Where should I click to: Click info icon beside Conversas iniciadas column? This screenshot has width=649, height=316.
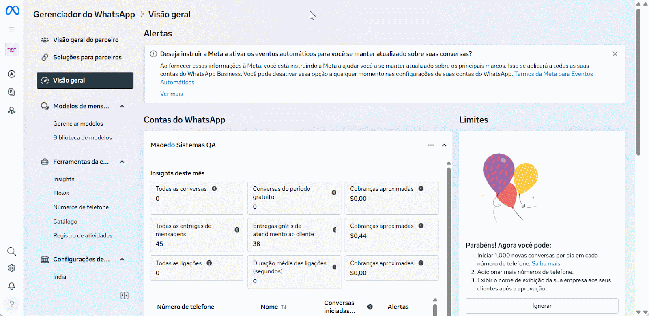[x=370, y=307]
